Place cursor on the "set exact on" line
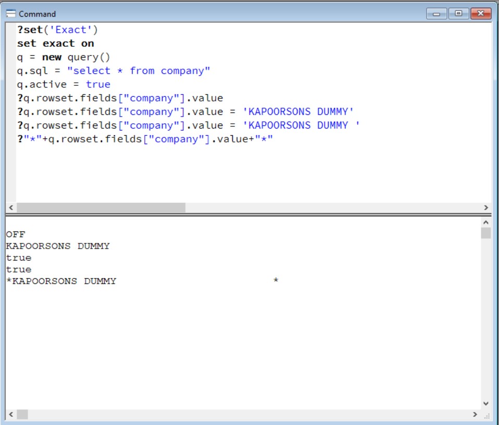The height and width of the screenshot is (425, 499). (55, 44)
